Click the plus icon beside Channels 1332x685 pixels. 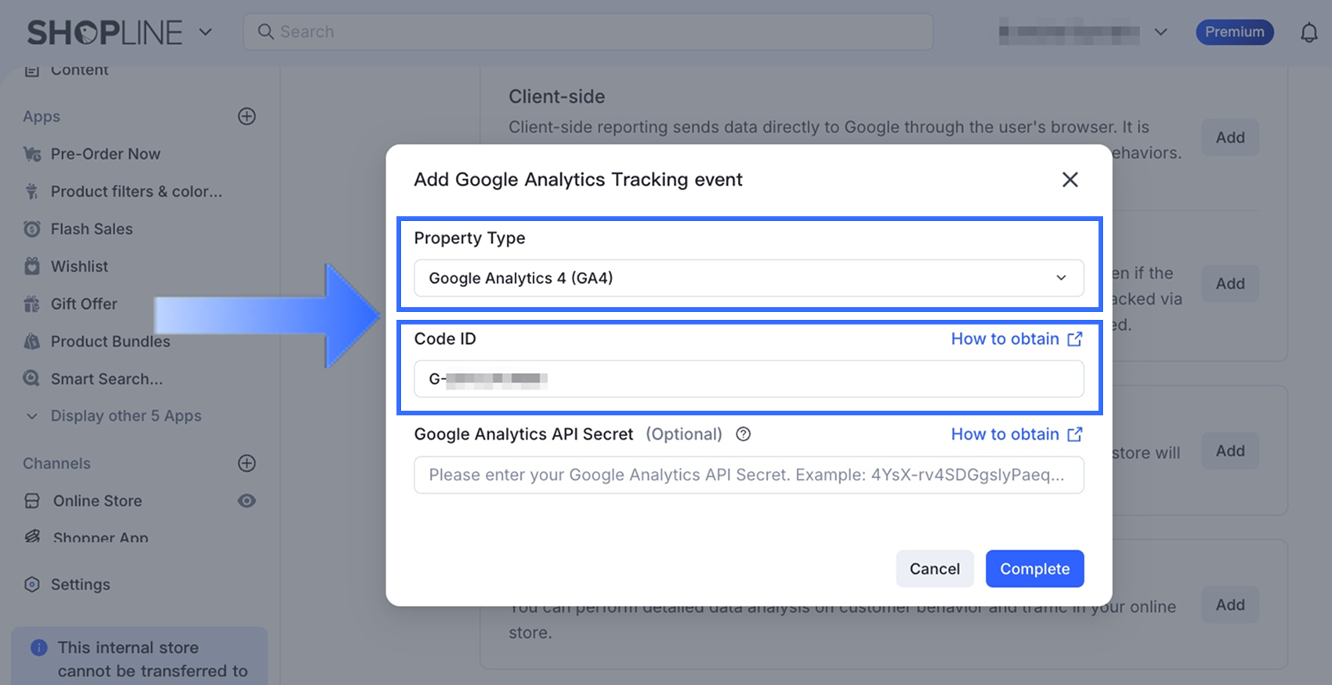[247, 463]
